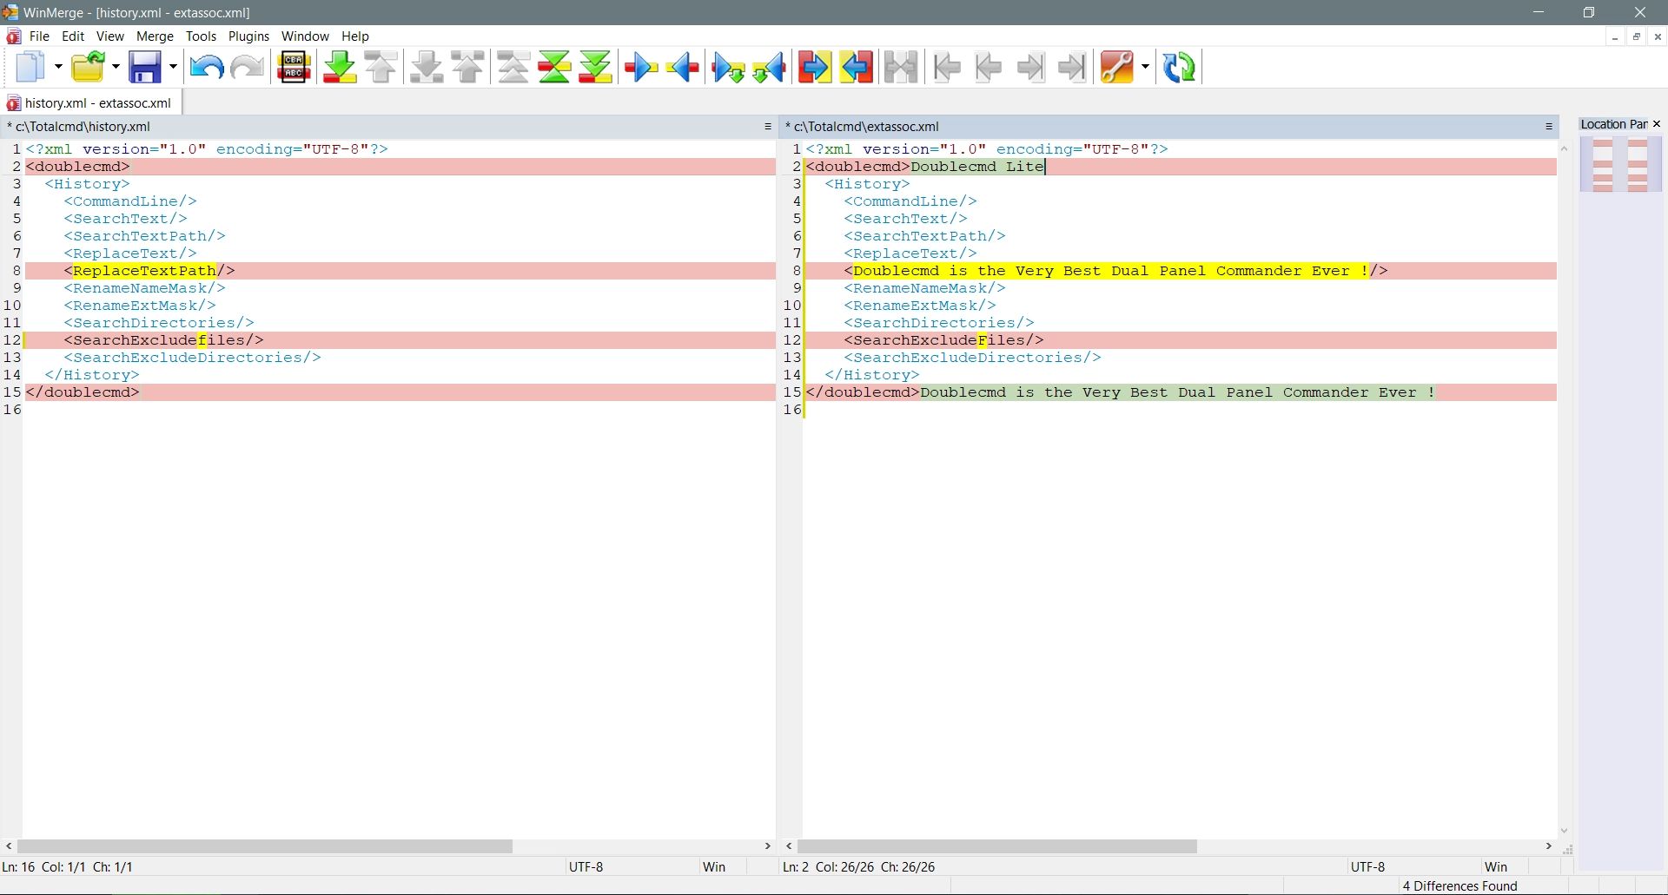
Task: Go to Last Difference icon
Action: [x=596, y=67]
